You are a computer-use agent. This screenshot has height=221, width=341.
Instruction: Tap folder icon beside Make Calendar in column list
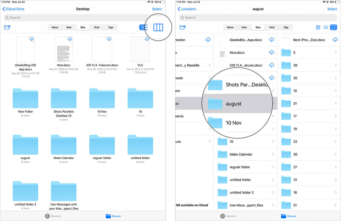coord(223,154)
